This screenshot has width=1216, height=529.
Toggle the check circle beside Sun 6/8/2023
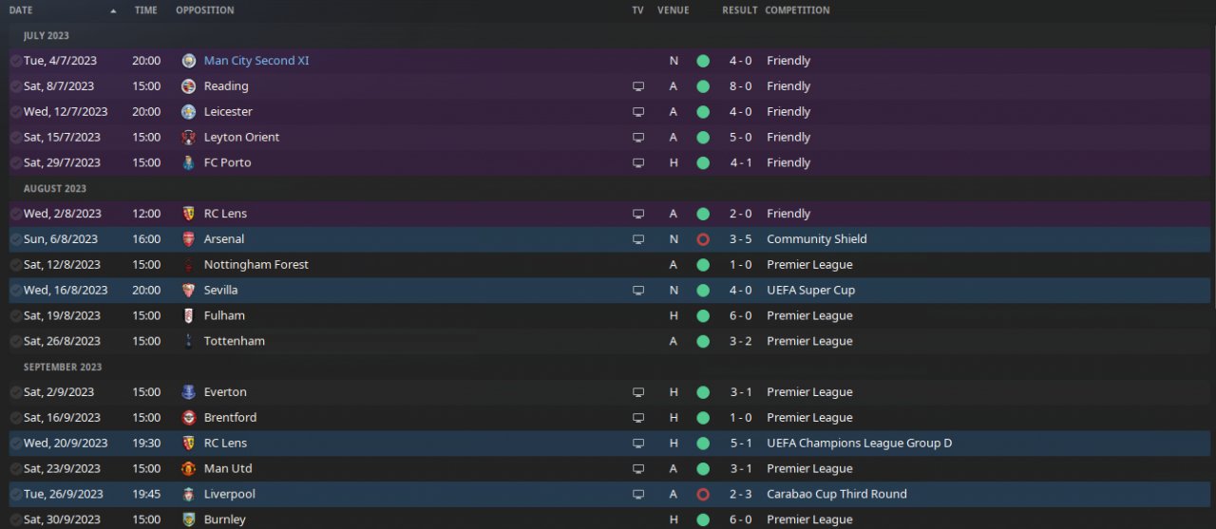click(x=15, y=239)
